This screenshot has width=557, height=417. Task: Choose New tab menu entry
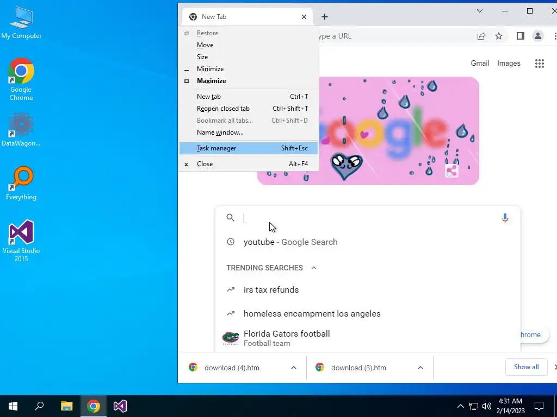coord(248,97)
